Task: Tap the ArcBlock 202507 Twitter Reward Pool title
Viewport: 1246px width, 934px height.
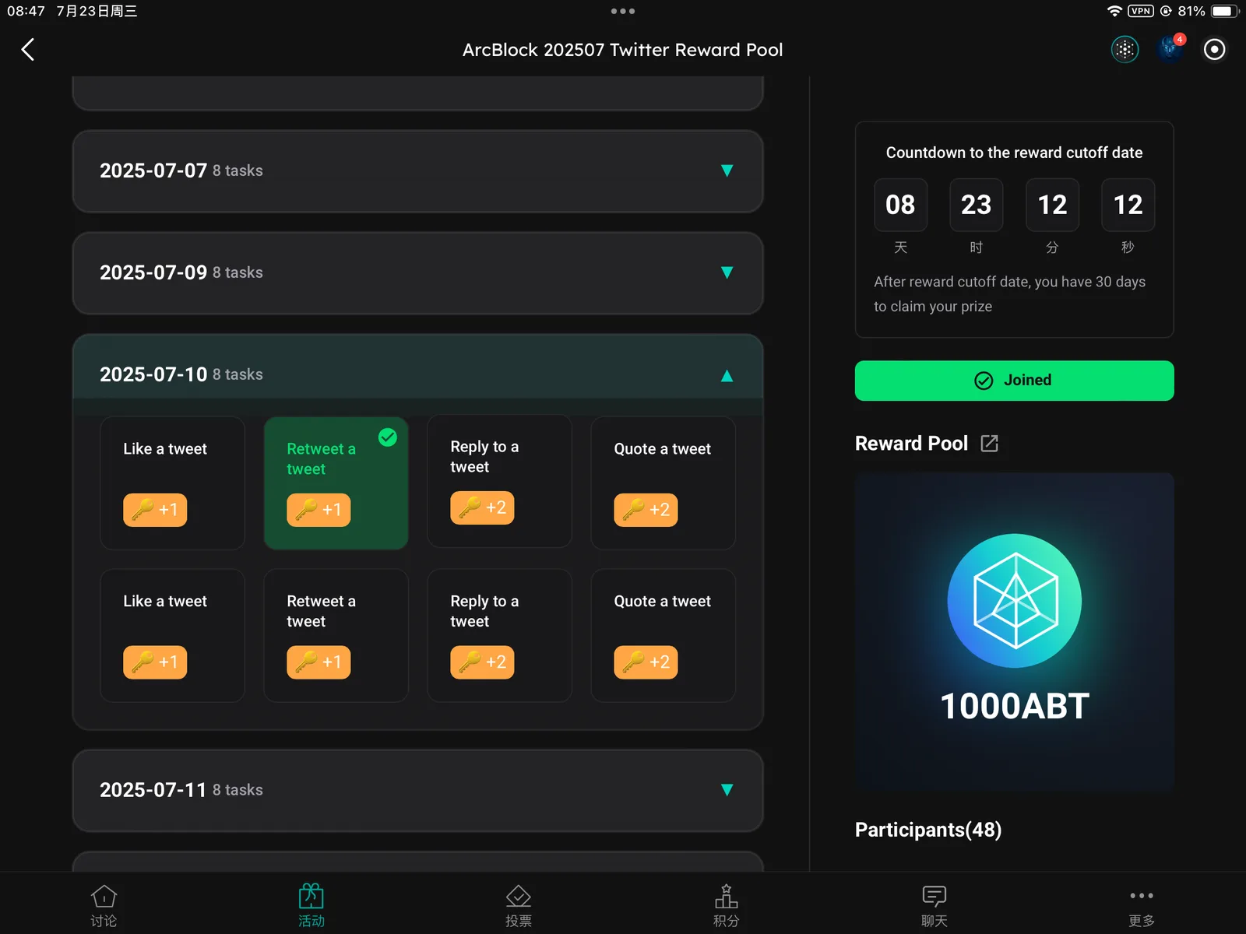Action: (x=623, y=50)
